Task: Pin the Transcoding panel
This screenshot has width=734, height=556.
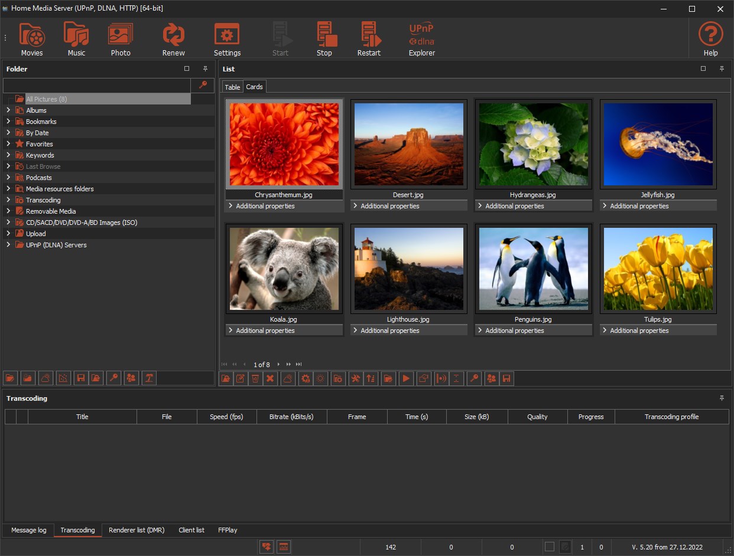Action: pyautogui.click(x=722, y=398)
